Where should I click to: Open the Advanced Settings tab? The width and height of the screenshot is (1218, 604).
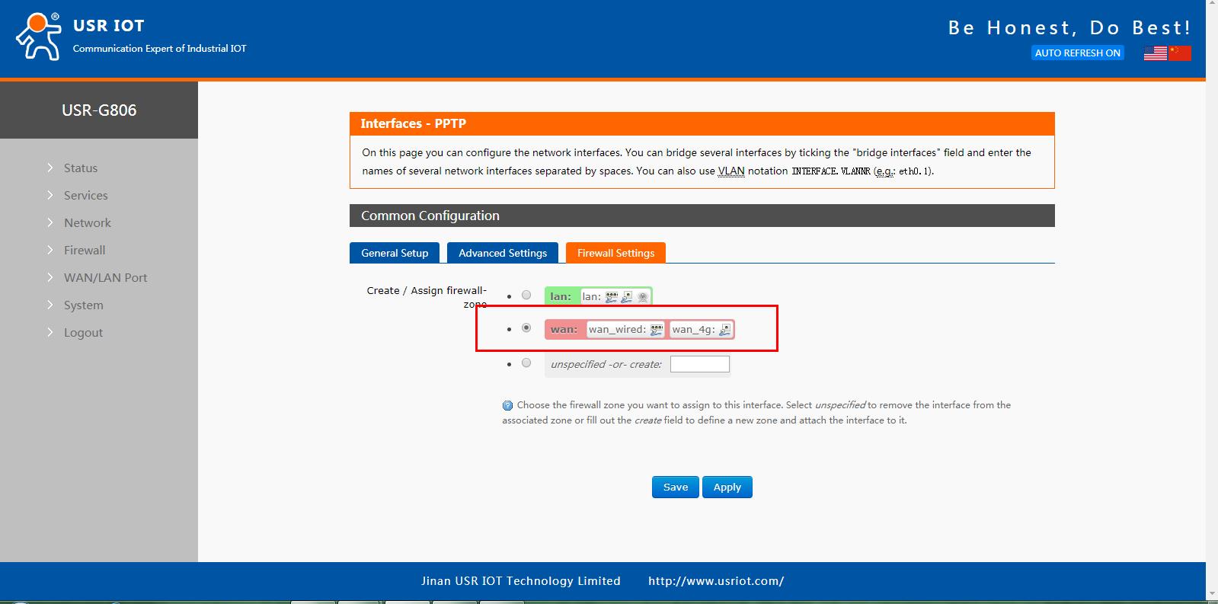tap(503, 253)
